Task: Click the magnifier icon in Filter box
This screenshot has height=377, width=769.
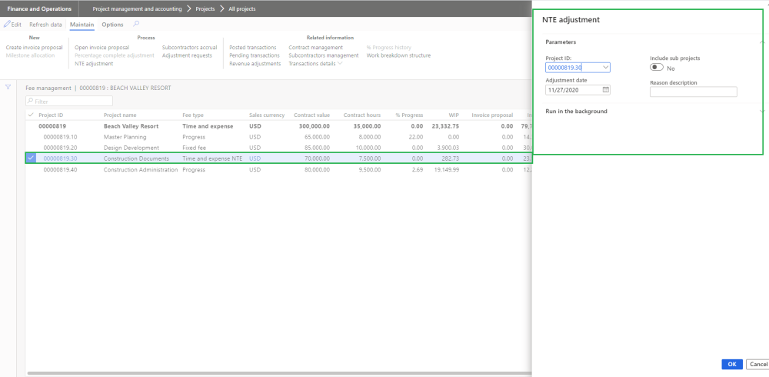Action: [31, 102]
